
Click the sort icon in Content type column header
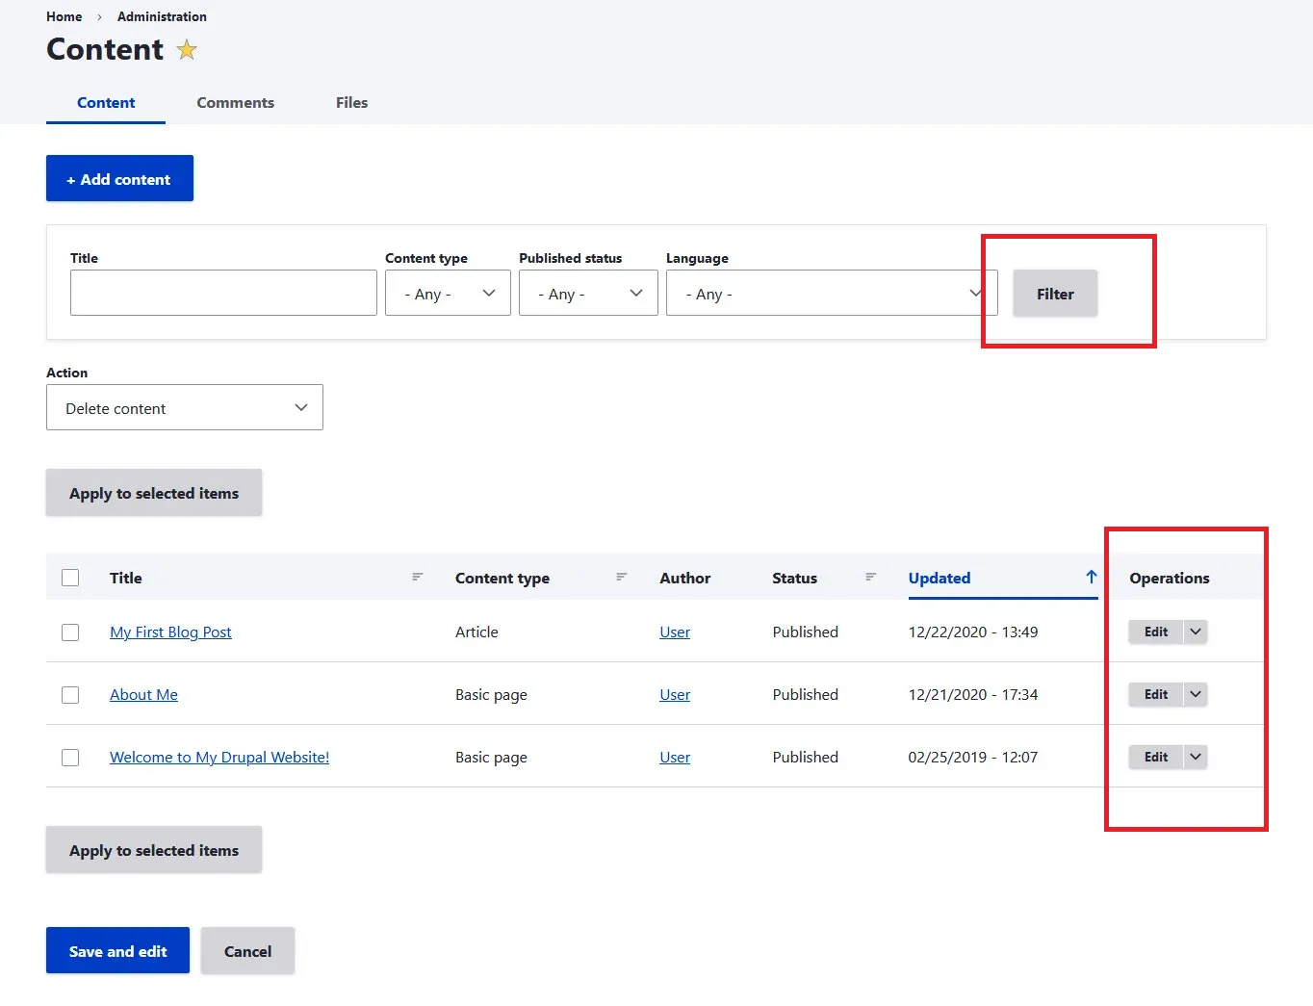tap(622, 577)
